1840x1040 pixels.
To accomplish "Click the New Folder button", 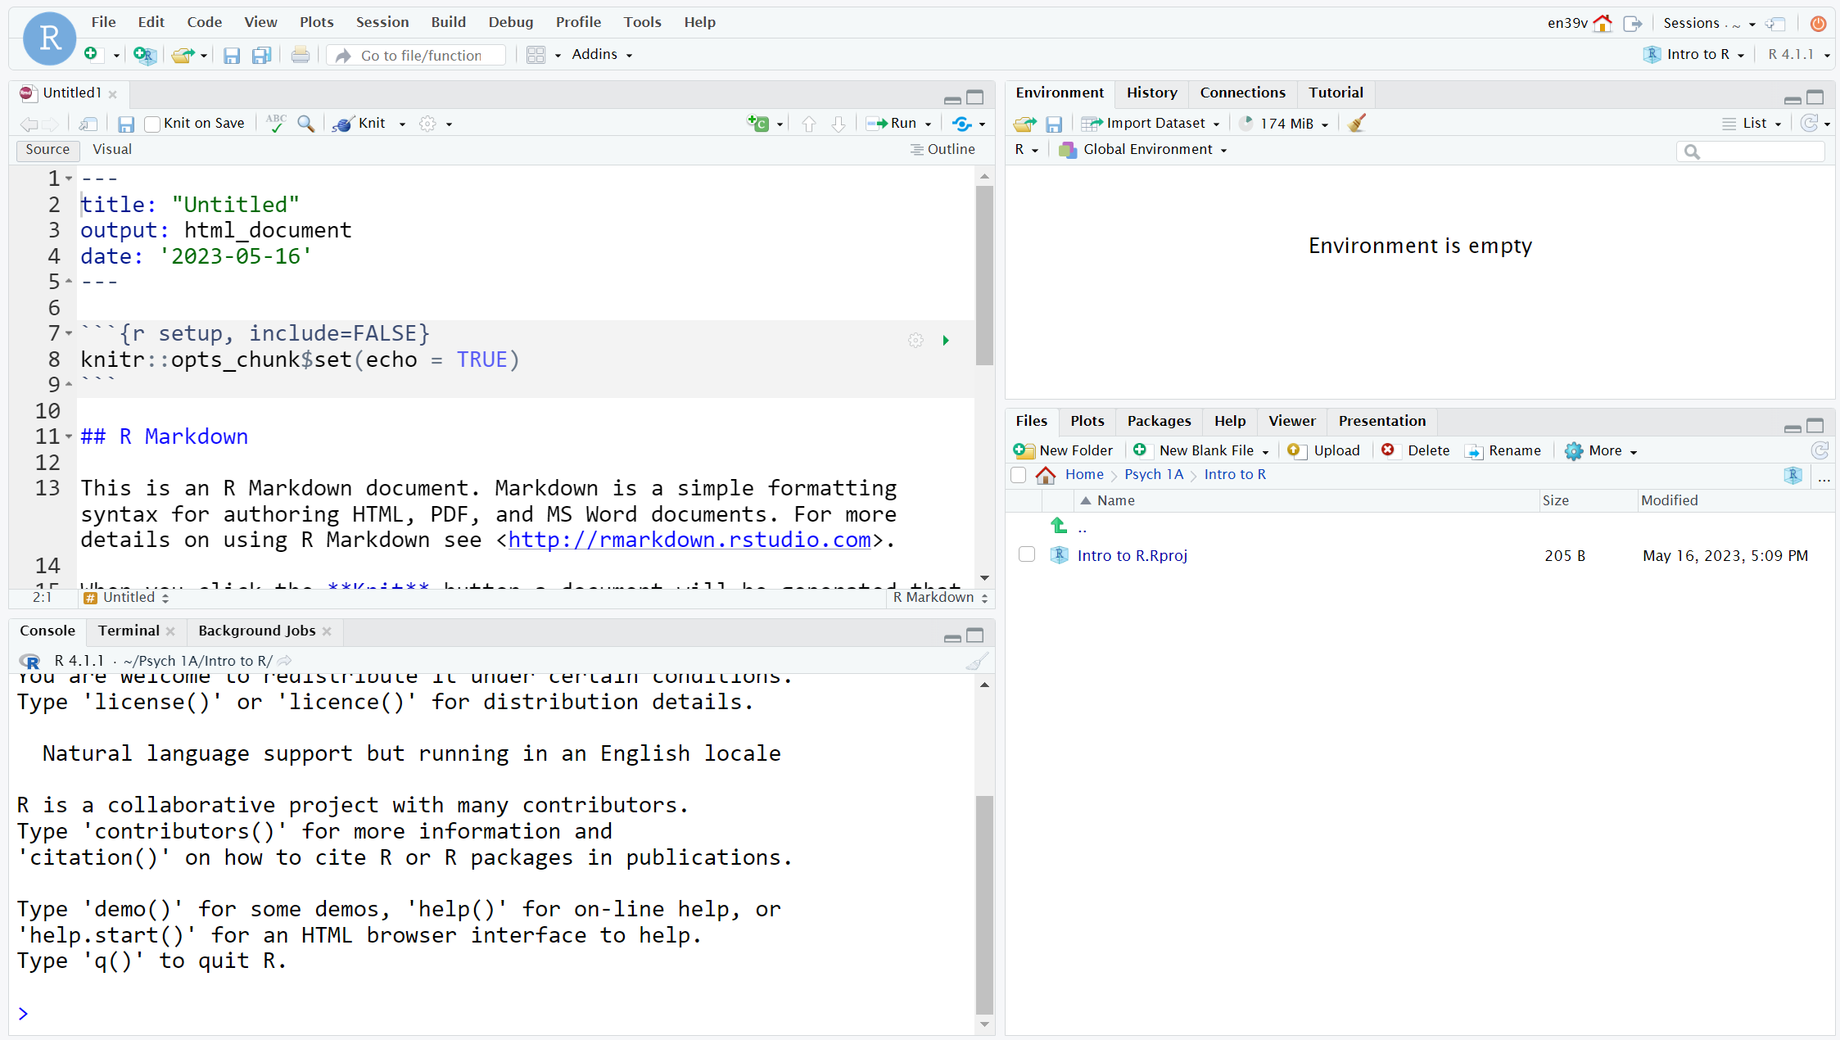I will (x=1063, y=450).
